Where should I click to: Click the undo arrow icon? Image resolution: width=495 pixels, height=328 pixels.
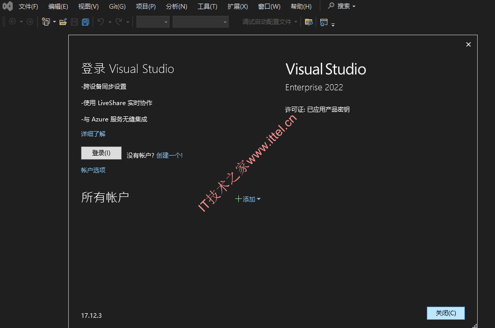tap(101, 21)
